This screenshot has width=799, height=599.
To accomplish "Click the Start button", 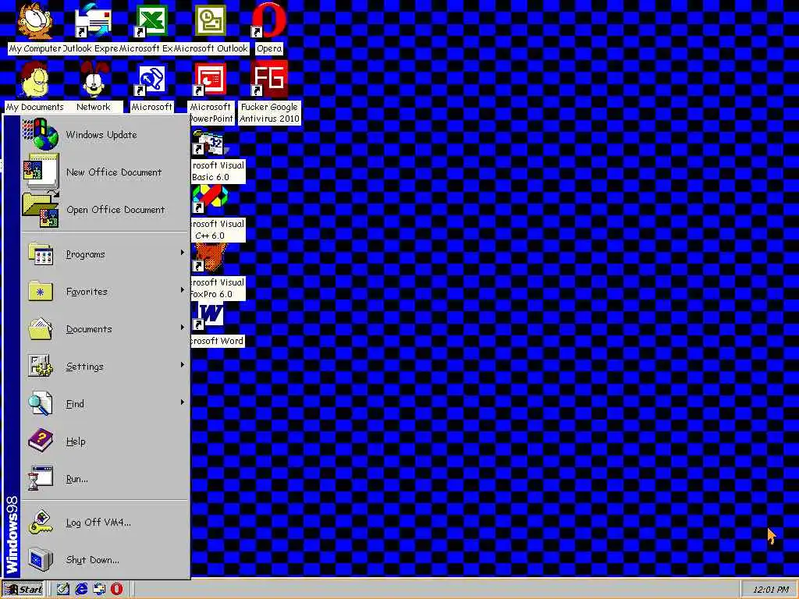I will tap(23, 590).
